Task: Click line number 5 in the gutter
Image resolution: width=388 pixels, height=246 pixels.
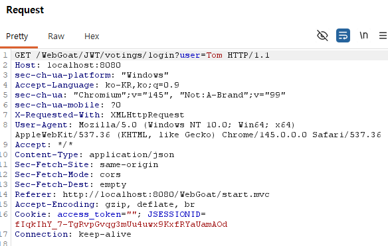Action: click(x=5, y=95)
